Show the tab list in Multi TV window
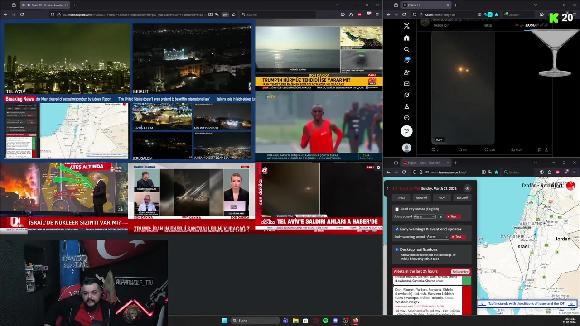580x326 pixels. coord(338,5)
